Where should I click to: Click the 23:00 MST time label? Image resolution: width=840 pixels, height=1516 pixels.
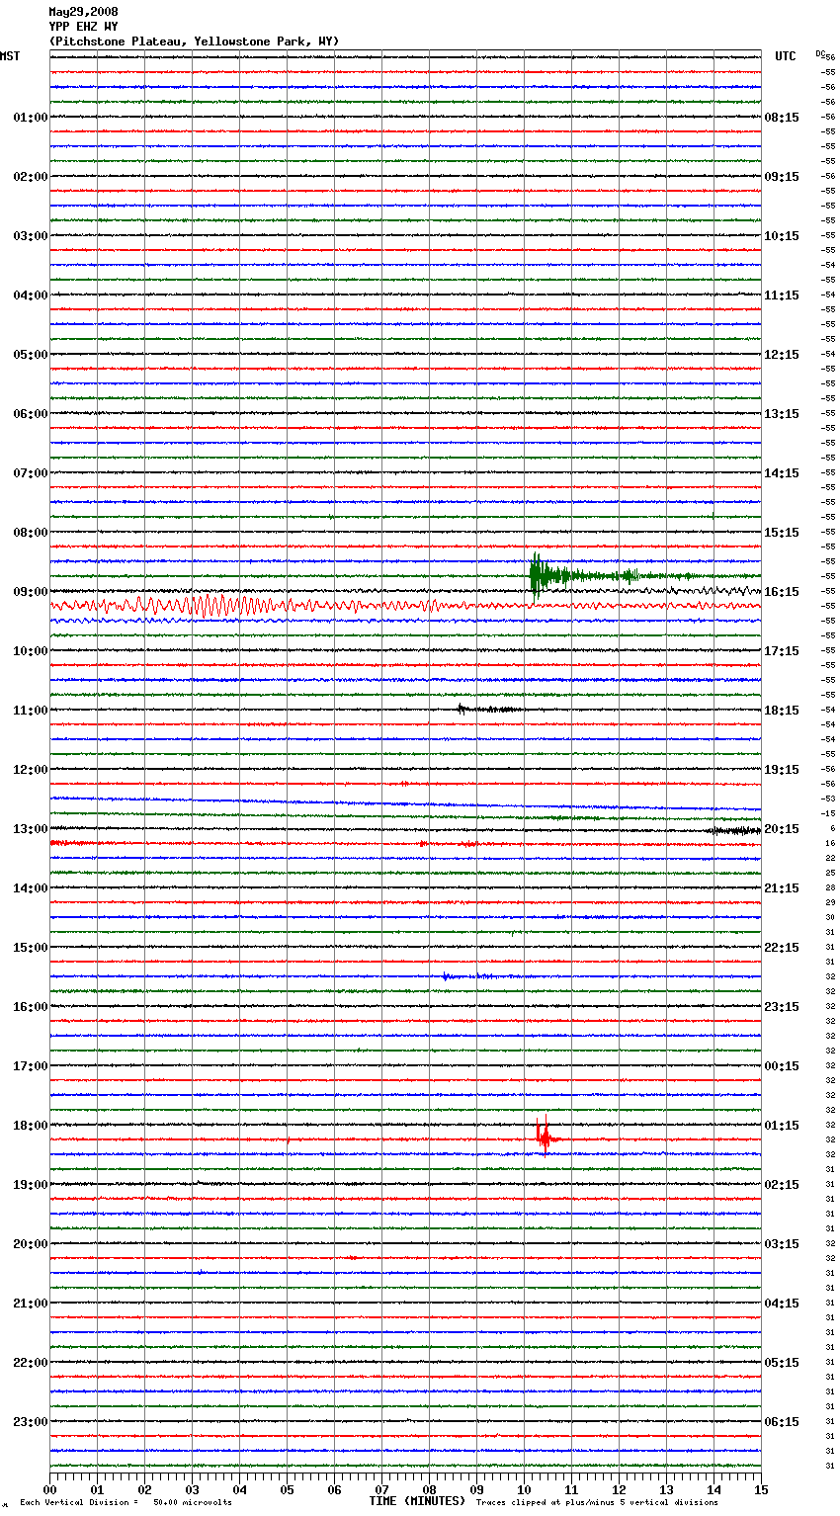coord(30,1422)
